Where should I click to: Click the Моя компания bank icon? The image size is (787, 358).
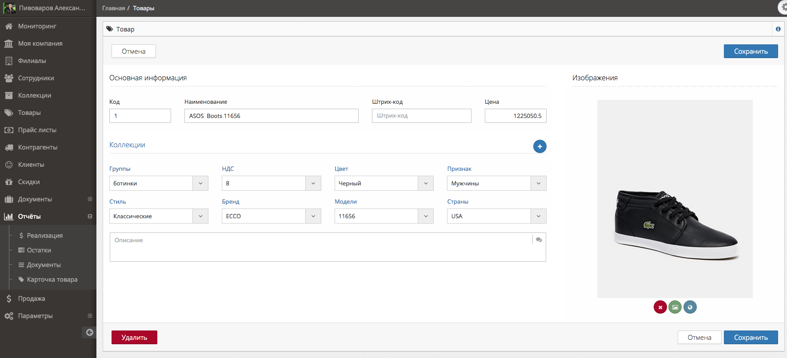click(x=8, y=43)
